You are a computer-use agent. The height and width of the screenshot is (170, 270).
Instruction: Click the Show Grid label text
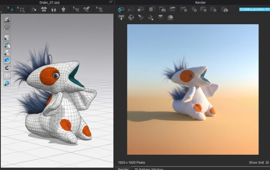pyautogui.click(x=256, y=162)
